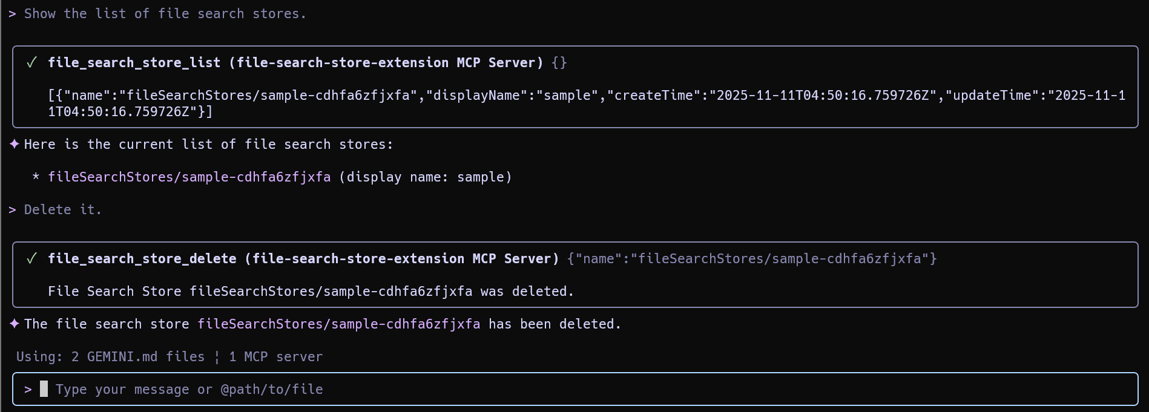Click the '1 MCP server' status indicator
1149x412 pixels.
275,357
